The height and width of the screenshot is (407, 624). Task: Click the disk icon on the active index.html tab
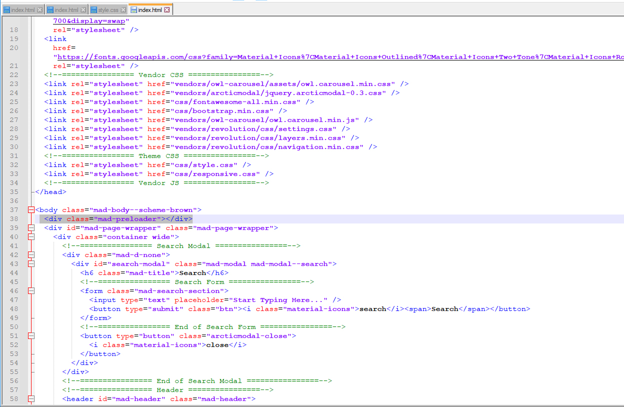click(x=134, y=10)
